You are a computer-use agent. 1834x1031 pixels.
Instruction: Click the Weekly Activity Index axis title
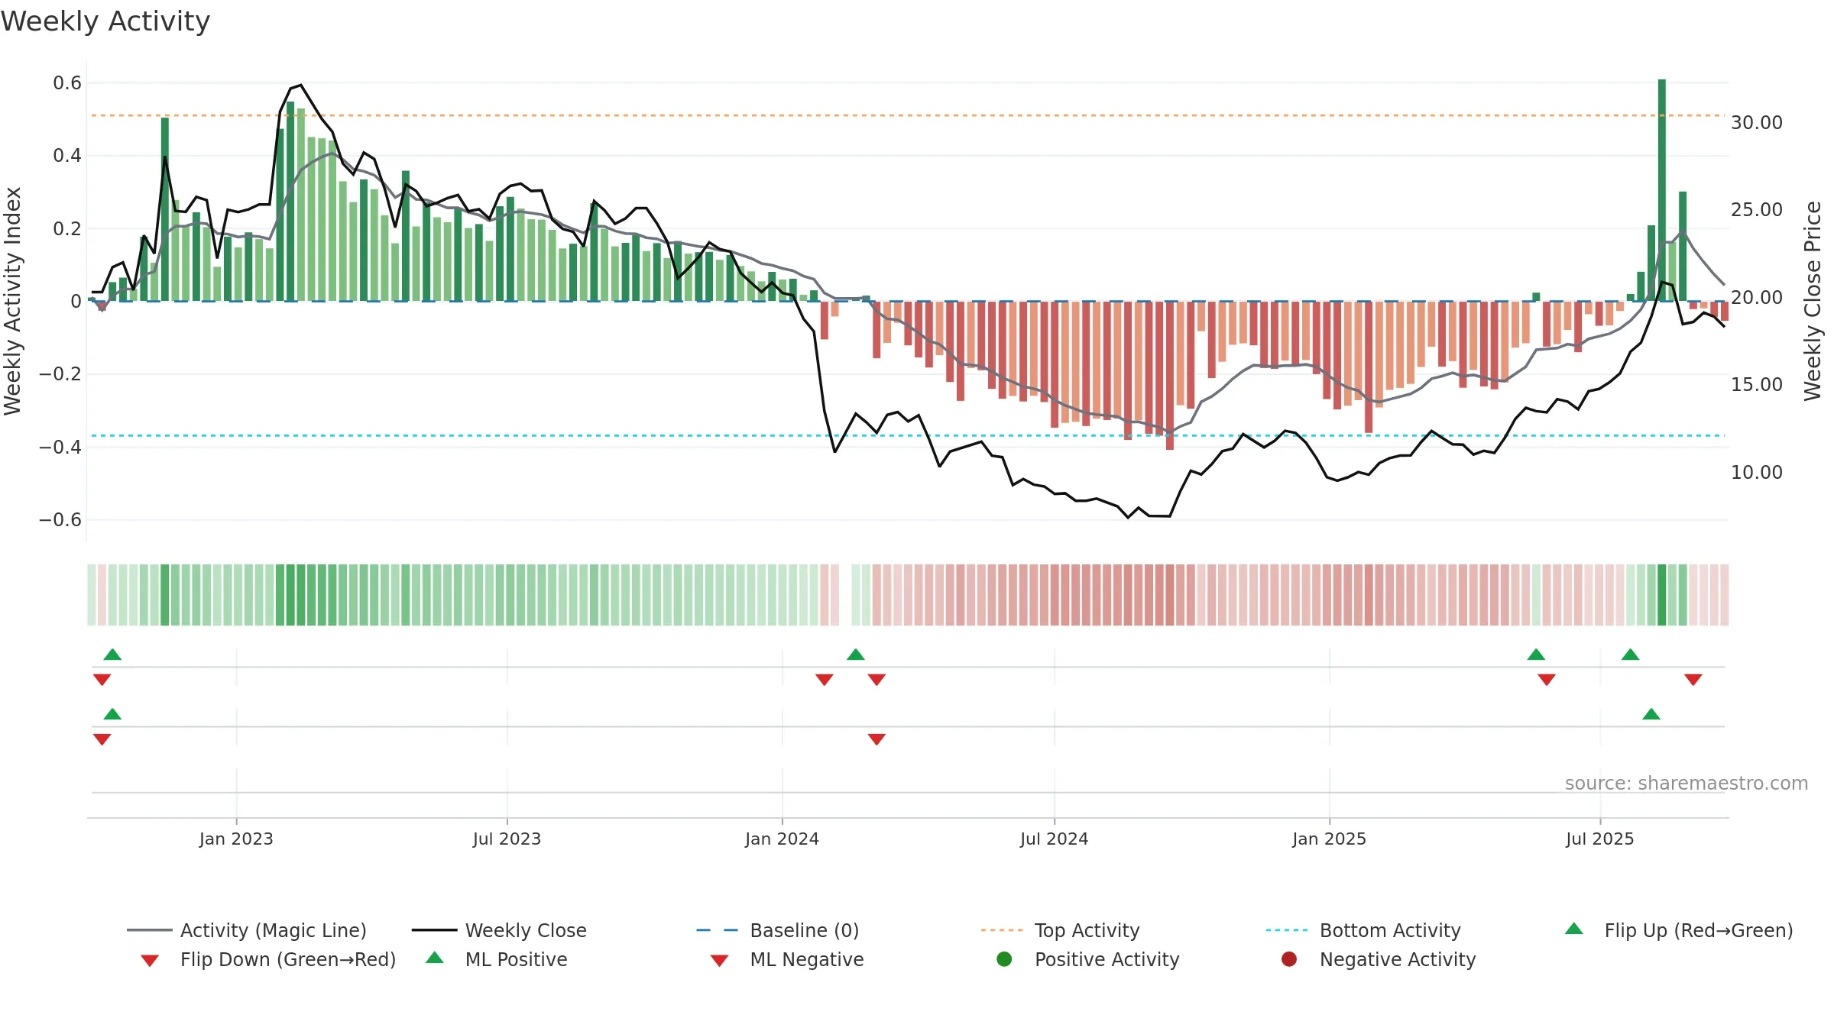coord(13,301)
